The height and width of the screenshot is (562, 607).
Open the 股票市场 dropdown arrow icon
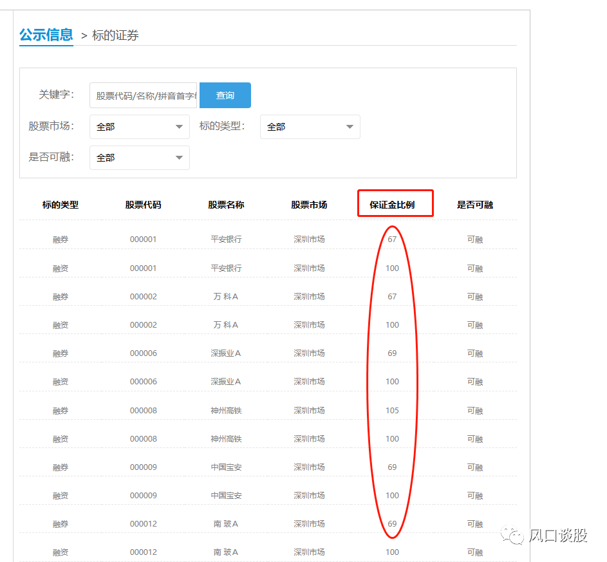click(180, 127)
